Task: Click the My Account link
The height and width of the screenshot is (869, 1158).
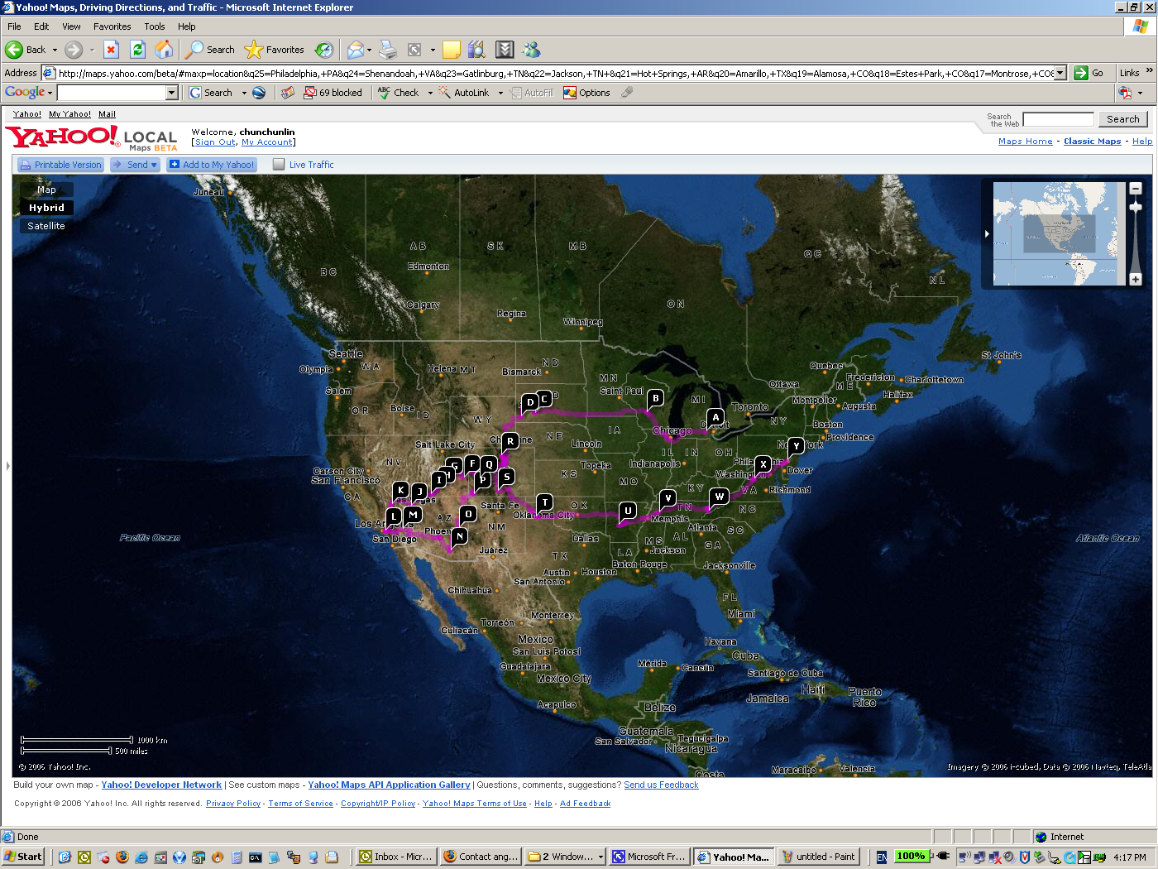Action: click(266, 142)
